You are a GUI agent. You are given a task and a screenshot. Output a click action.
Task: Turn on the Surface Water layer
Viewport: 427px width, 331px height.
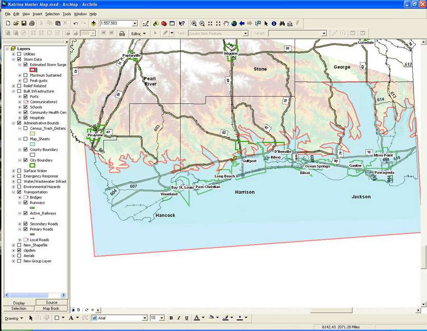pos(19,171)
